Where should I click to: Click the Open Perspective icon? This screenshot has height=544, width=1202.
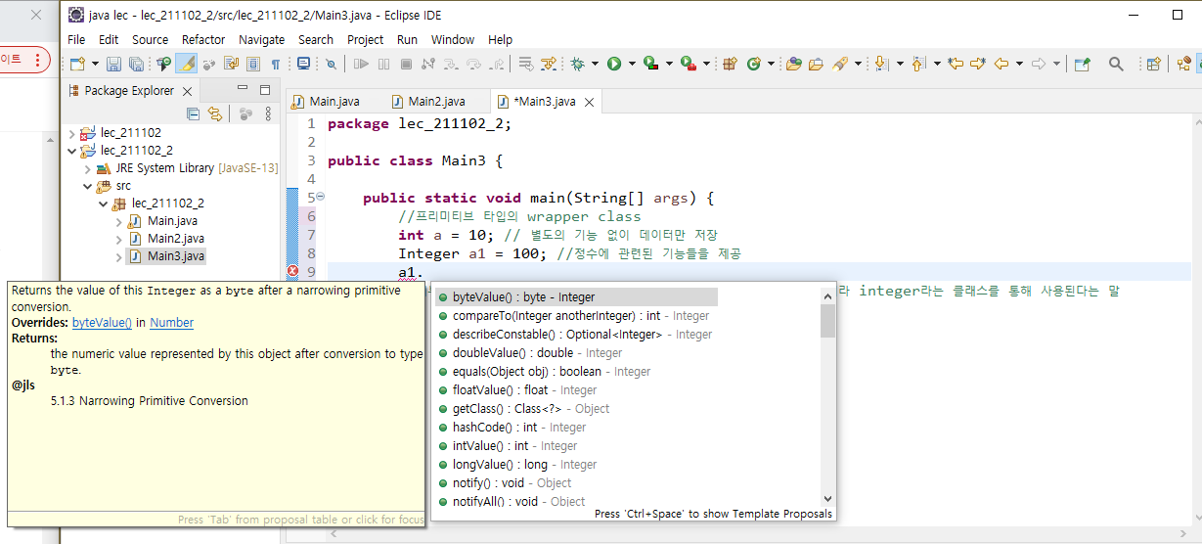tap(1153, 65)
